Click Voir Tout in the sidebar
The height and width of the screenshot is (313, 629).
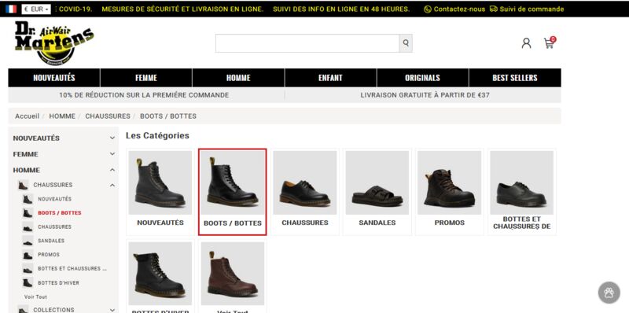coord(35,297)
